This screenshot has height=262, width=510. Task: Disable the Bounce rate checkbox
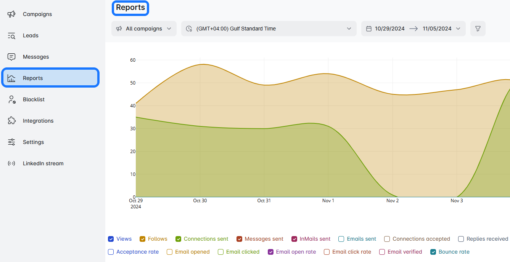pos(433,252)
